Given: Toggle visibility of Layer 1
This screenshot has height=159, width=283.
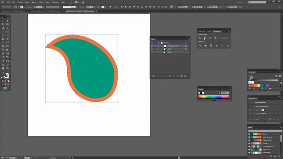Looking at the screenshot, I should [x=152, y=43].
